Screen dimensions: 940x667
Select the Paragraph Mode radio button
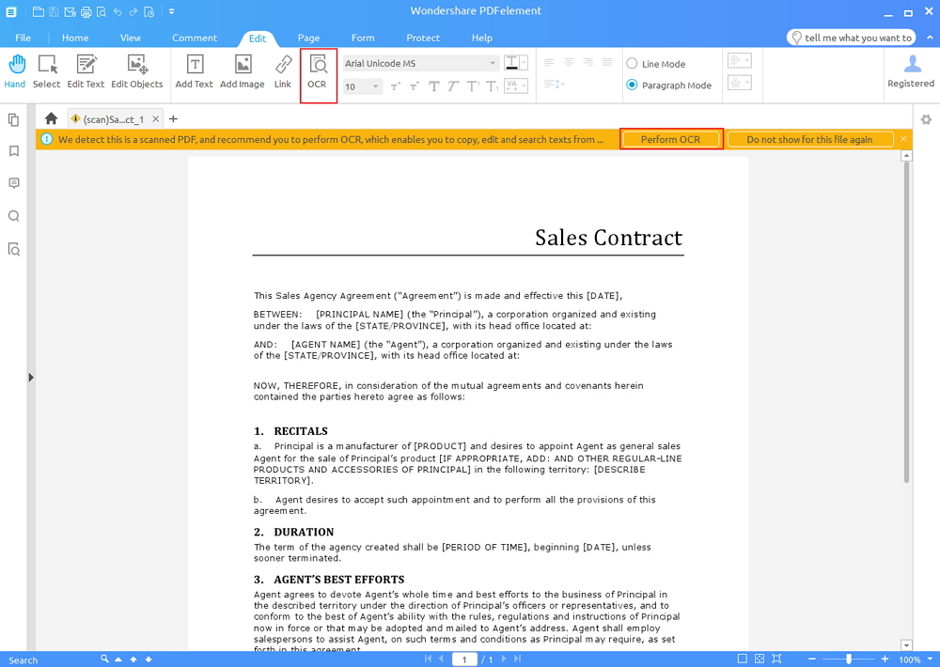632,85
